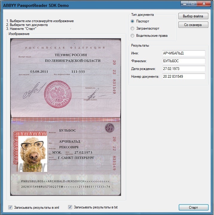Click instruction '3. Нажмите "Старт"'
Image resolution: width=214 pixels, height=215 pixels.
pos(21,29)
